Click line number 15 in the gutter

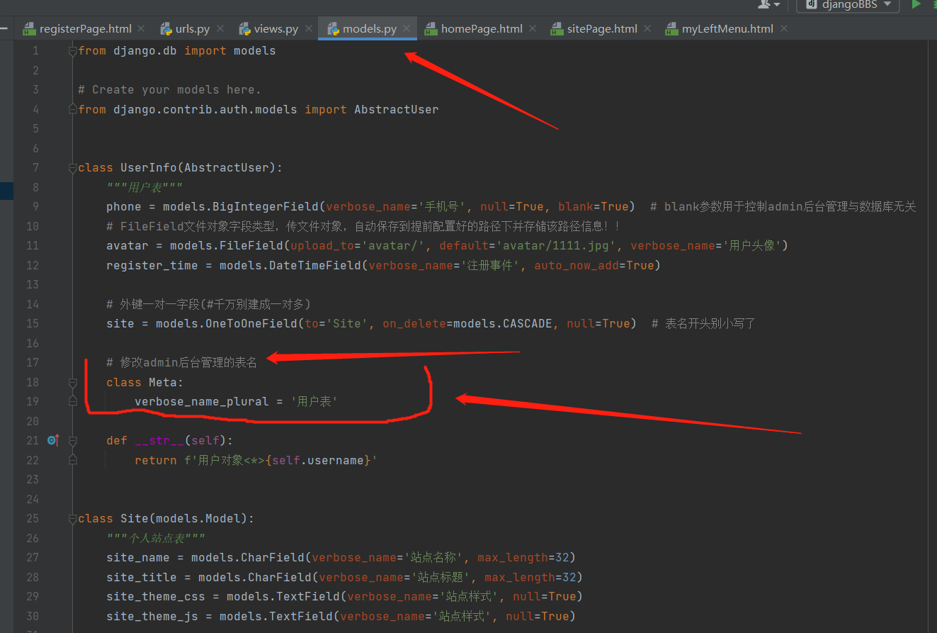click(x=33, y=324)
